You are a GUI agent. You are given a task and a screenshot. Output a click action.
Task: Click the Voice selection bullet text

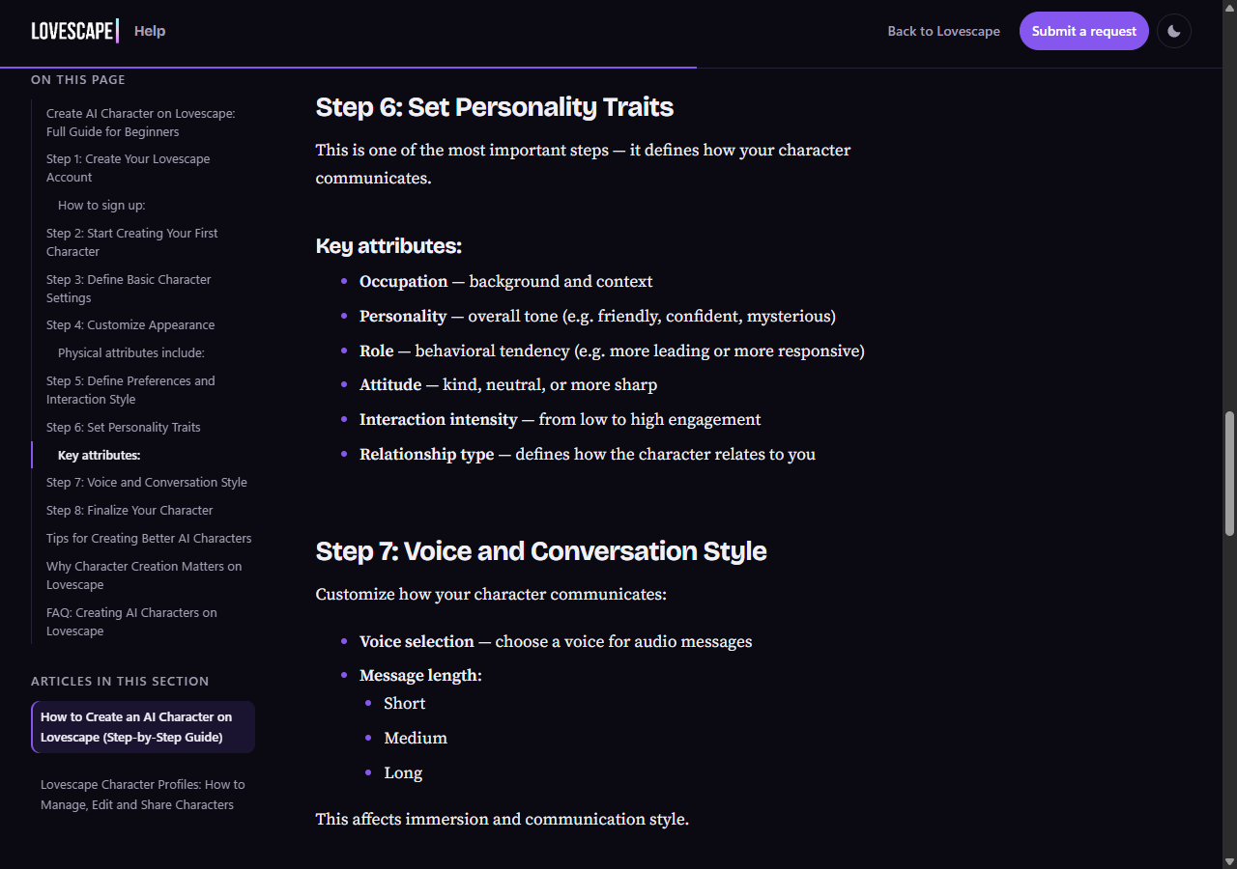pyautogui.click(x=556, y=642)
